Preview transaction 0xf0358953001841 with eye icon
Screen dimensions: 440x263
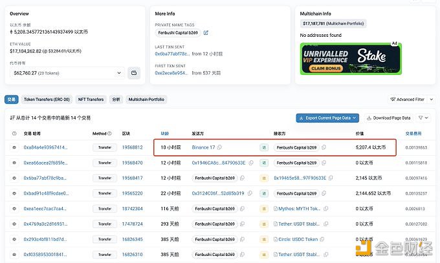pos(14,255)
